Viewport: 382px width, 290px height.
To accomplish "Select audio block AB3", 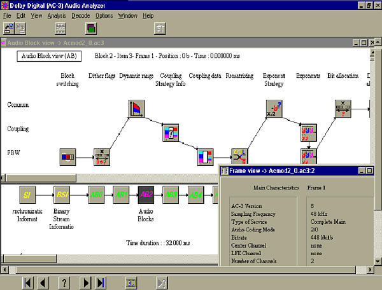I will pos(171,195).
